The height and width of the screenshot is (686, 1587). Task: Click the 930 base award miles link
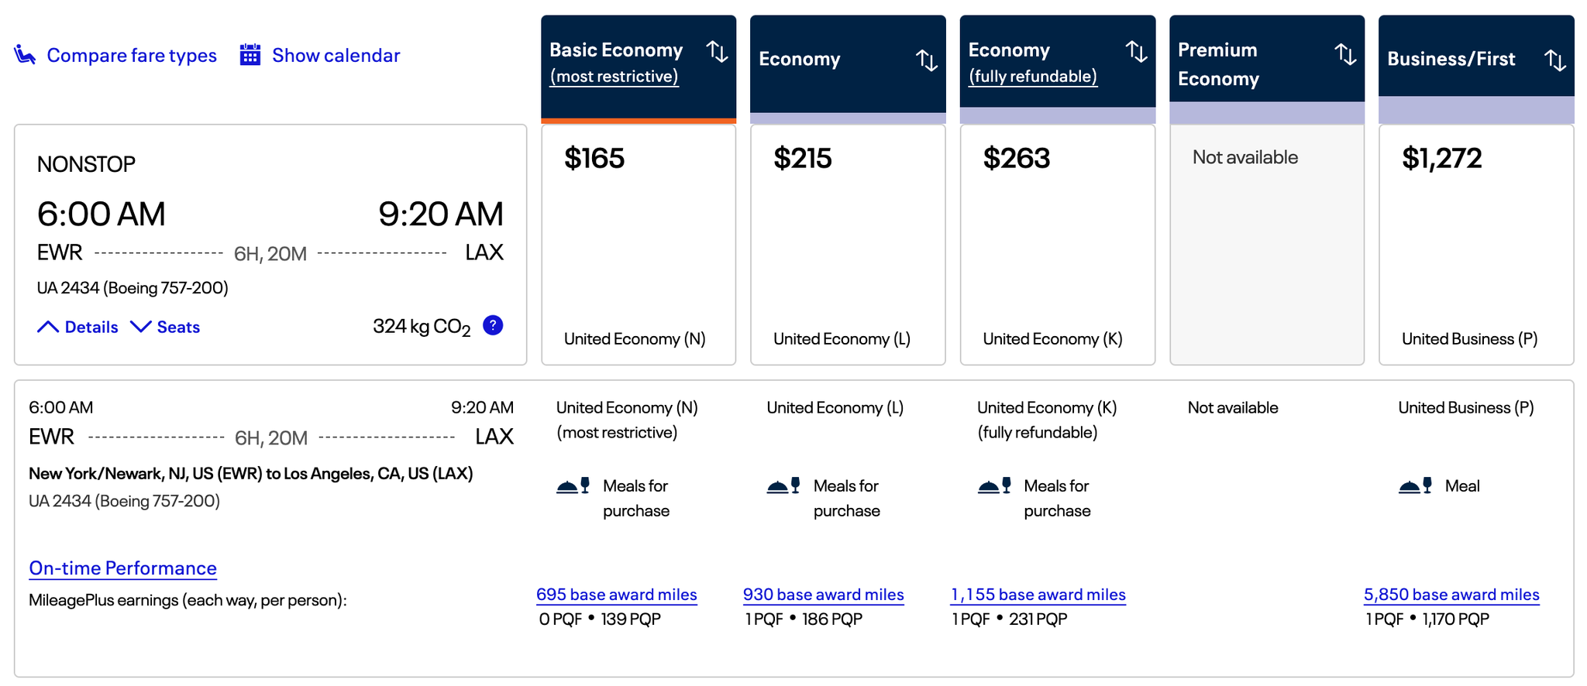point(824,594)
